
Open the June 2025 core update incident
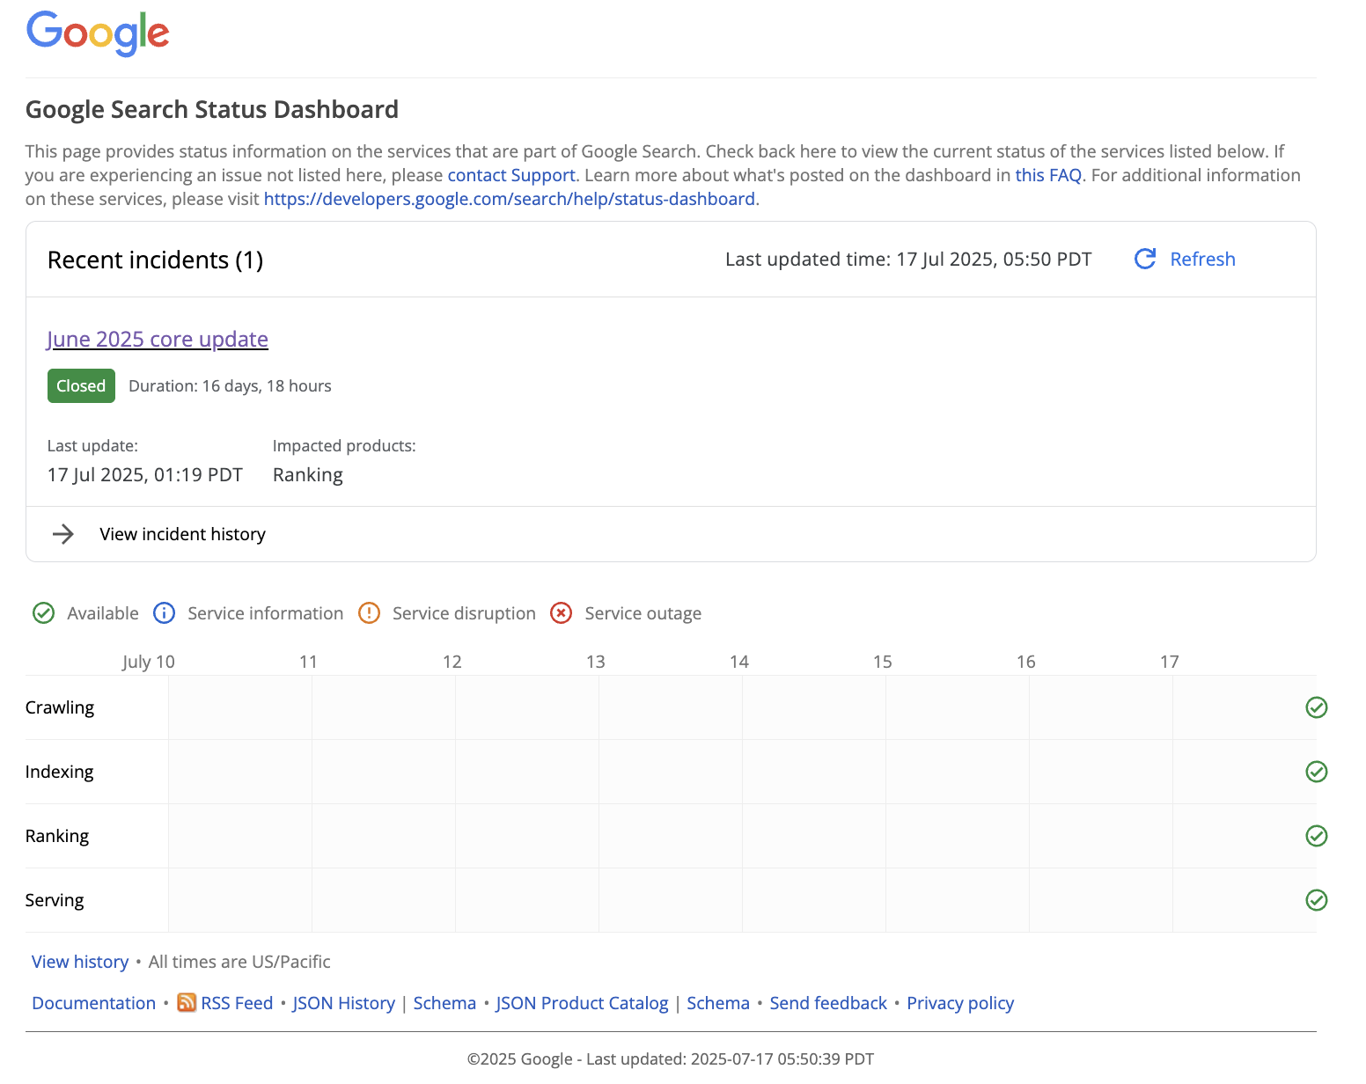[x=158, y=339]
